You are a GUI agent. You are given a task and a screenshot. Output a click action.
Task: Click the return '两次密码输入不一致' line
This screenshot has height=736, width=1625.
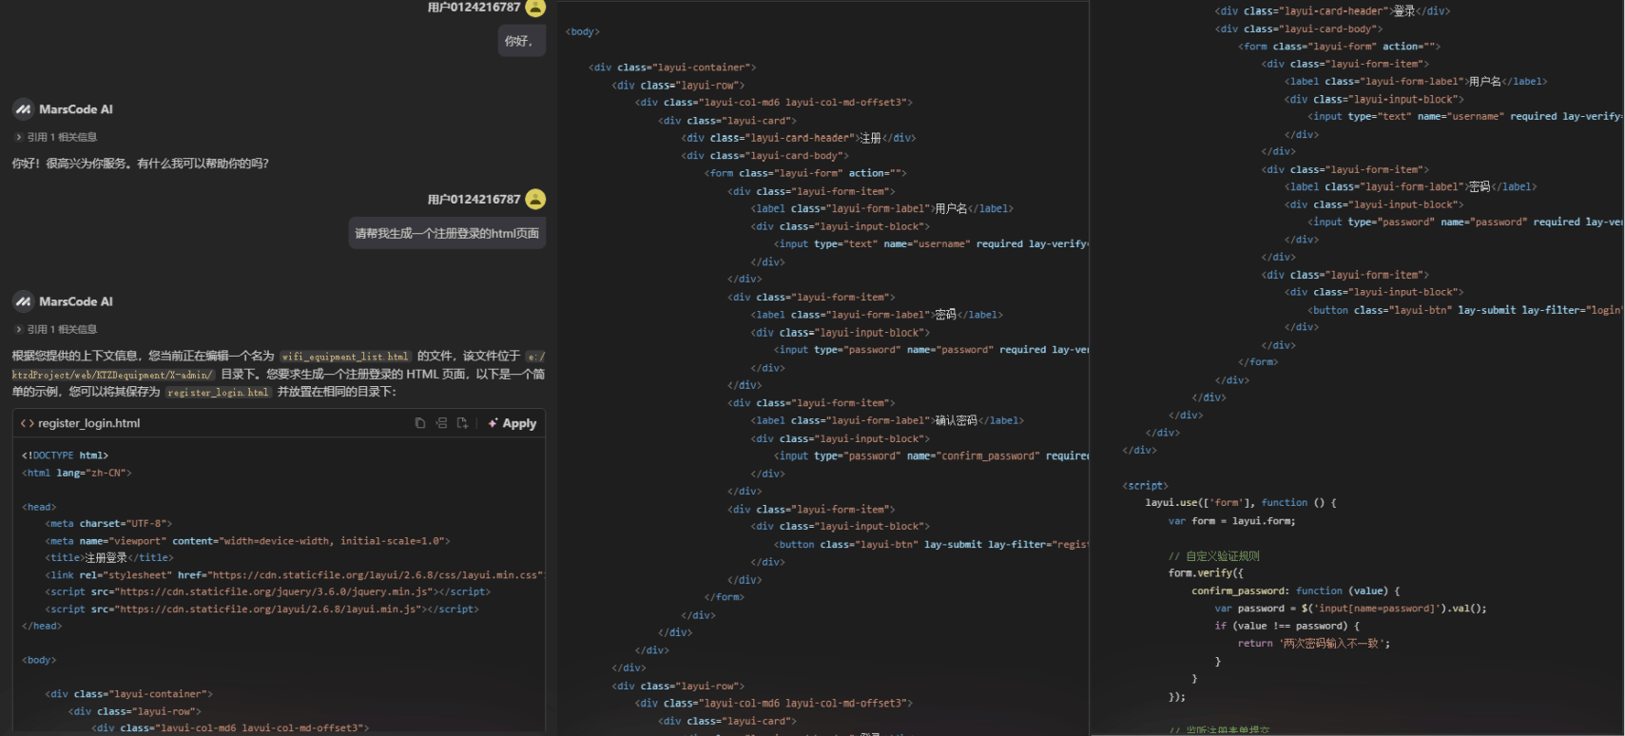(x=1313, y=644)
